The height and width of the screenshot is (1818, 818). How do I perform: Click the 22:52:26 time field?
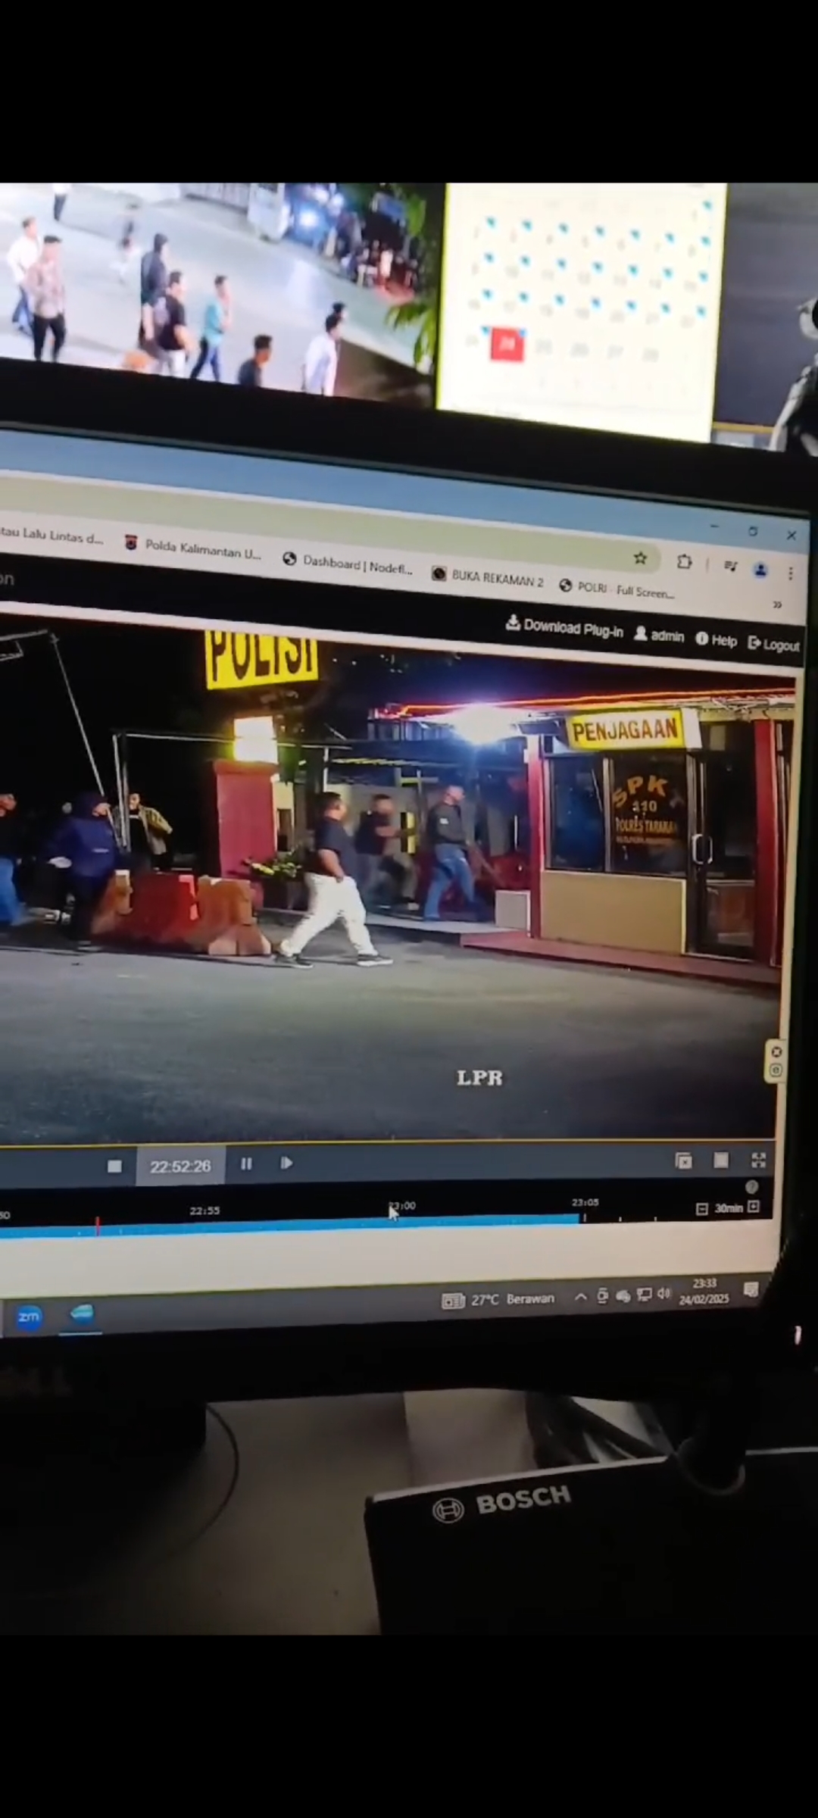[180, 1167]
